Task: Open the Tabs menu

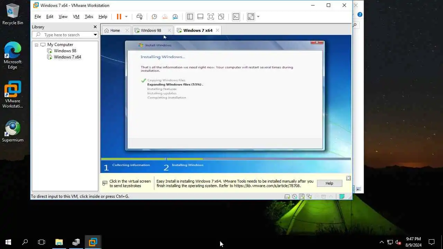Action: (x=89, y=17)
